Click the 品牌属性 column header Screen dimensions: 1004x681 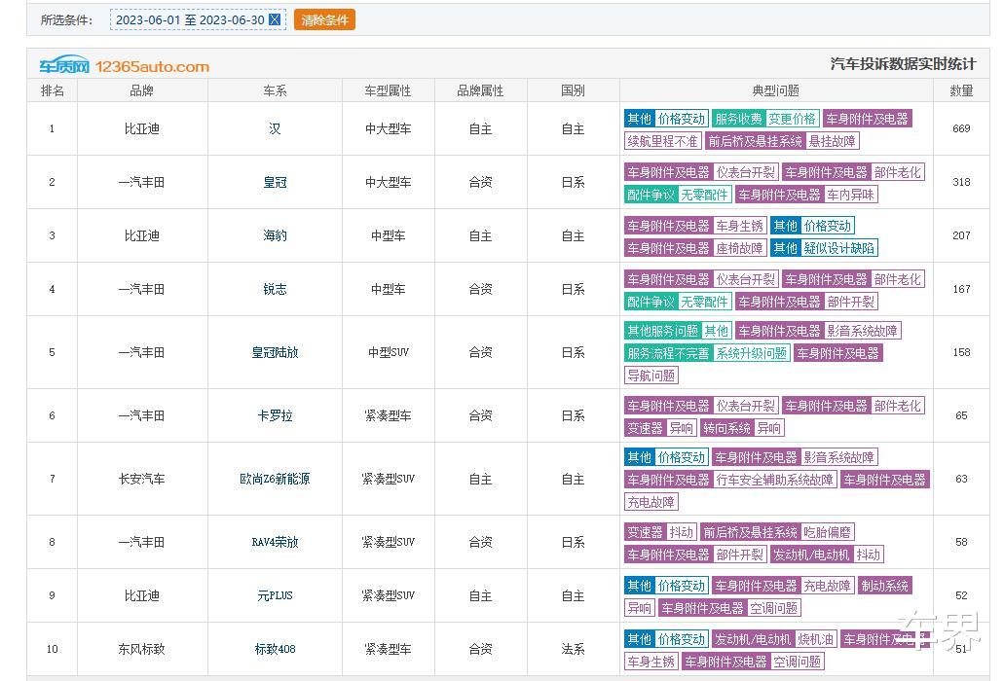coord(480,90)
